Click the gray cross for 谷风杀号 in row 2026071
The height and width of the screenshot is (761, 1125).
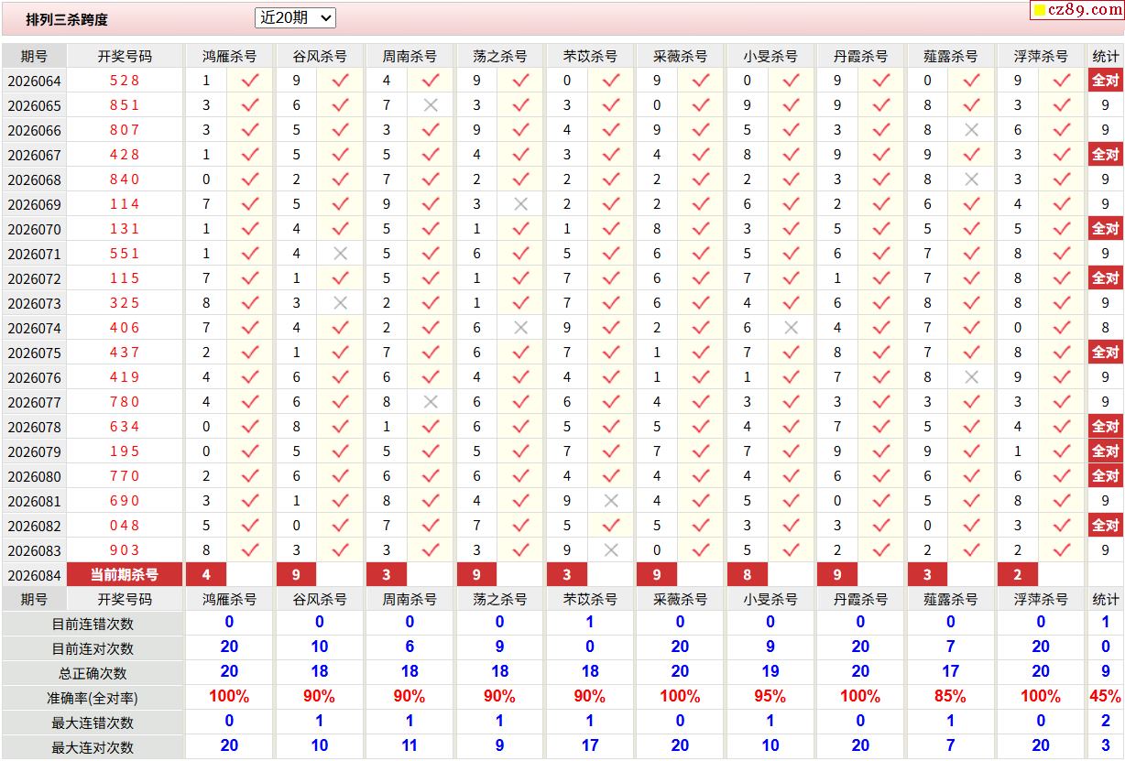(x=341, y=254)
